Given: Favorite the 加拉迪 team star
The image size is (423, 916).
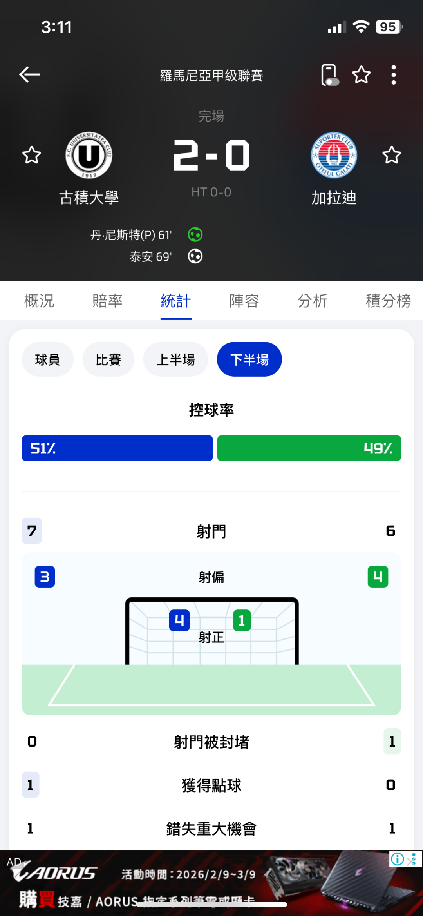Looking at the screenshot, I should (x=391, y=155).
